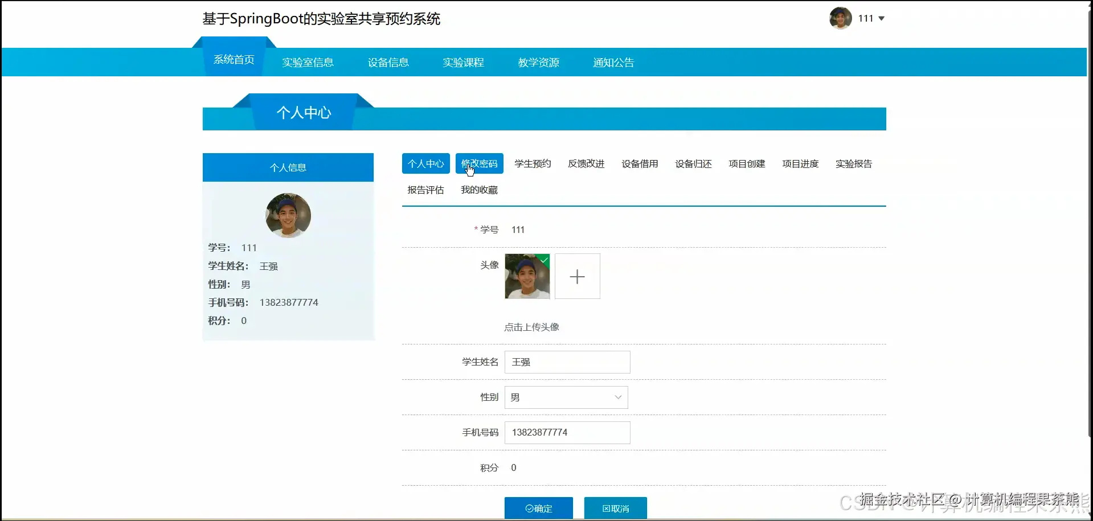The height and width of the screenshot is (521, 1093).
Task: Click the 确定 submit button
Action: 538,508
